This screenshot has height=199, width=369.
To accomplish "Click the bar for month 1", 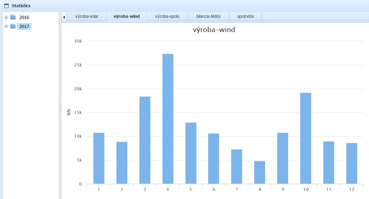I will (99, 158).
